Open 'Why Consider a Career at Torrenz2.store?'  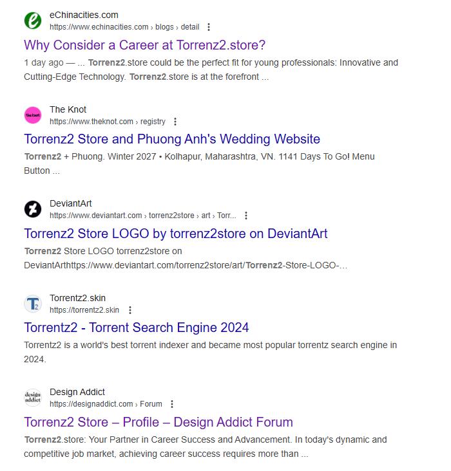(x=144, y=45)
